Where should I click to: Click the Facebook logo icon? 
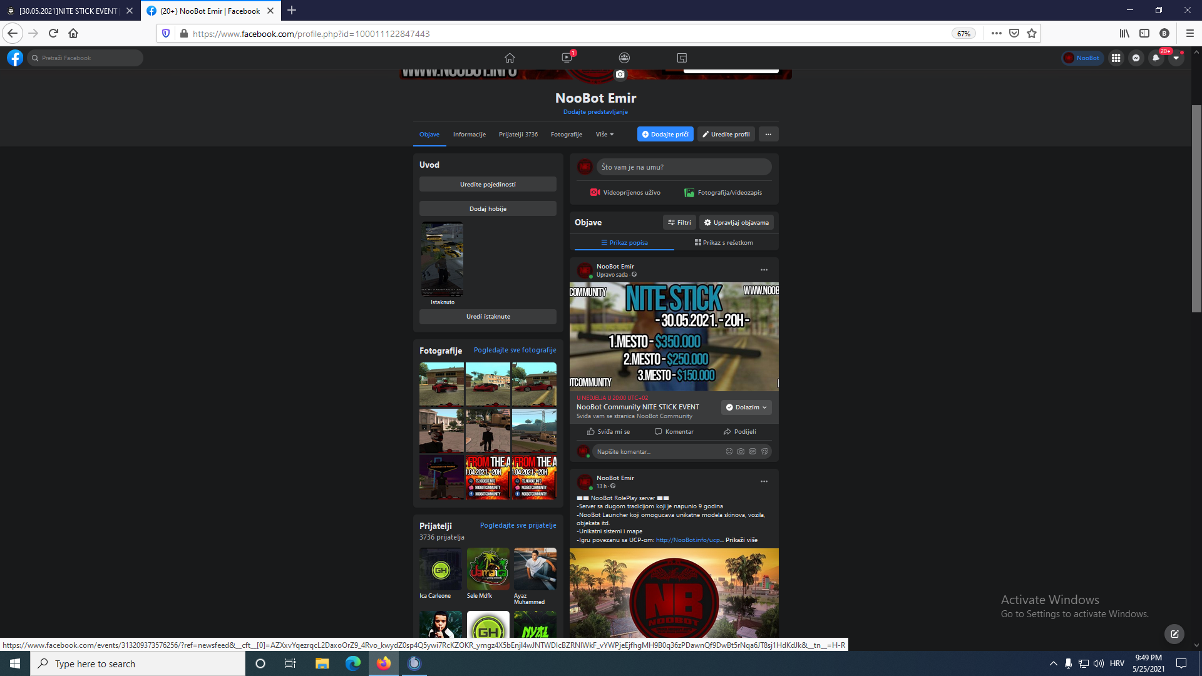pyautogui.click(x=15, y=58)
